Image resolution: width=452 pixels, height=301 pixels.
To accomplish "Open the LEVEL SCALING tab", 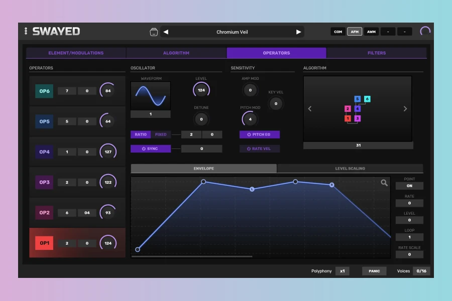I will click(x=350, y=169).
